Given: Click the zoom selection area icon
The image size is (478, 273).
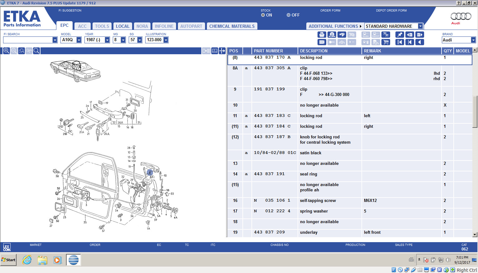Looking at the screenshot, I should pos(22,51).
